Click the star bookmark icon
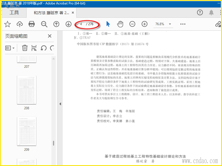This screenshot has width=222, height=166. coord(7,24)
